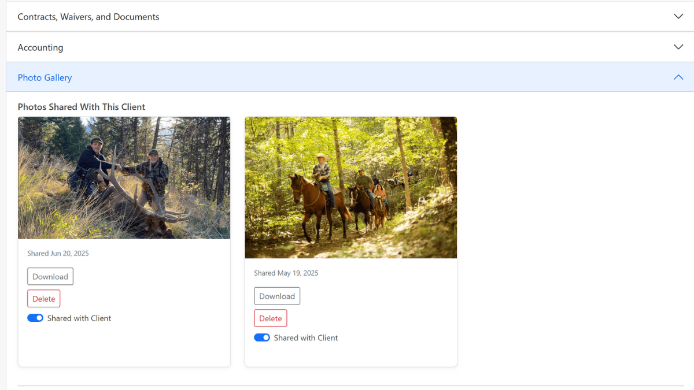The width and height of the screenshot is (694, 390).
Task: Click the horseback photo's Shared with Client label
Action: click(x=306, y=338)
